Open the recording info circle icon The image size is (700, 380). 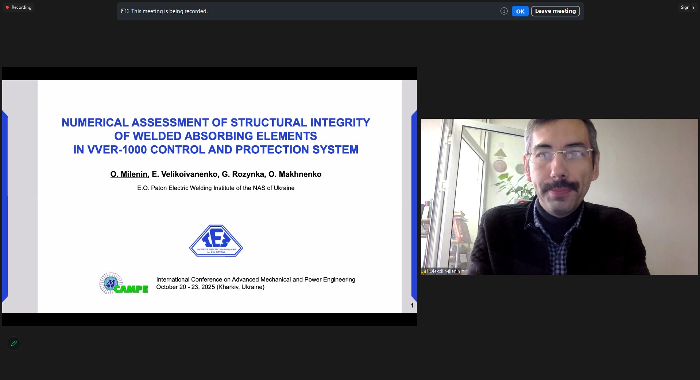504,11
